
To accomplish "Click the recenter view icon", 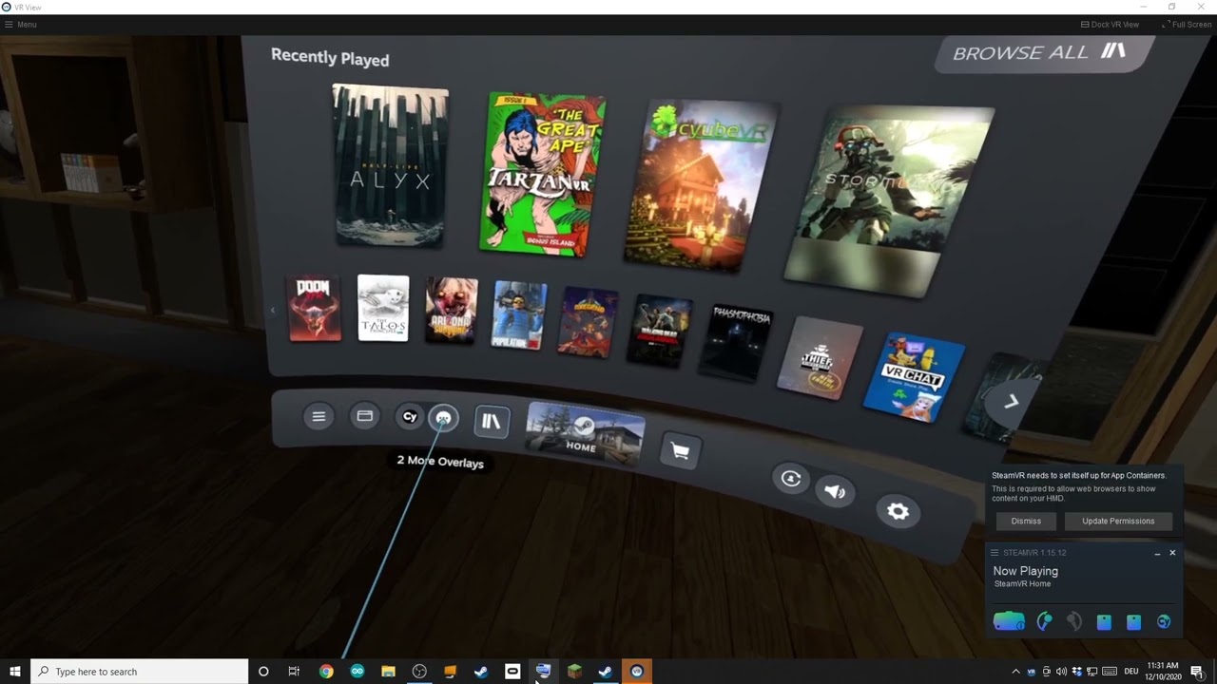I will (791, 479).
